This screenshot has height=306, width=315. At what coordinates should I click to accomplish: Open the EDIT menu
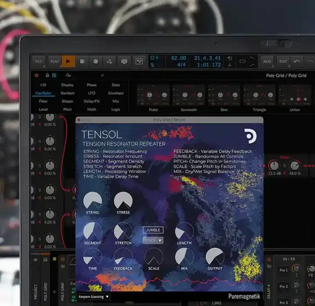(x=283, y=61)
